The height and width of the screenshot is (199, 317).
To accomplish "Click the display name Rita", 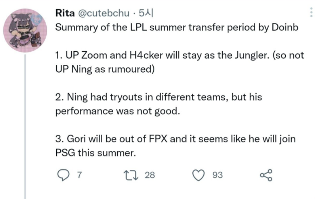I will [65, 13].
